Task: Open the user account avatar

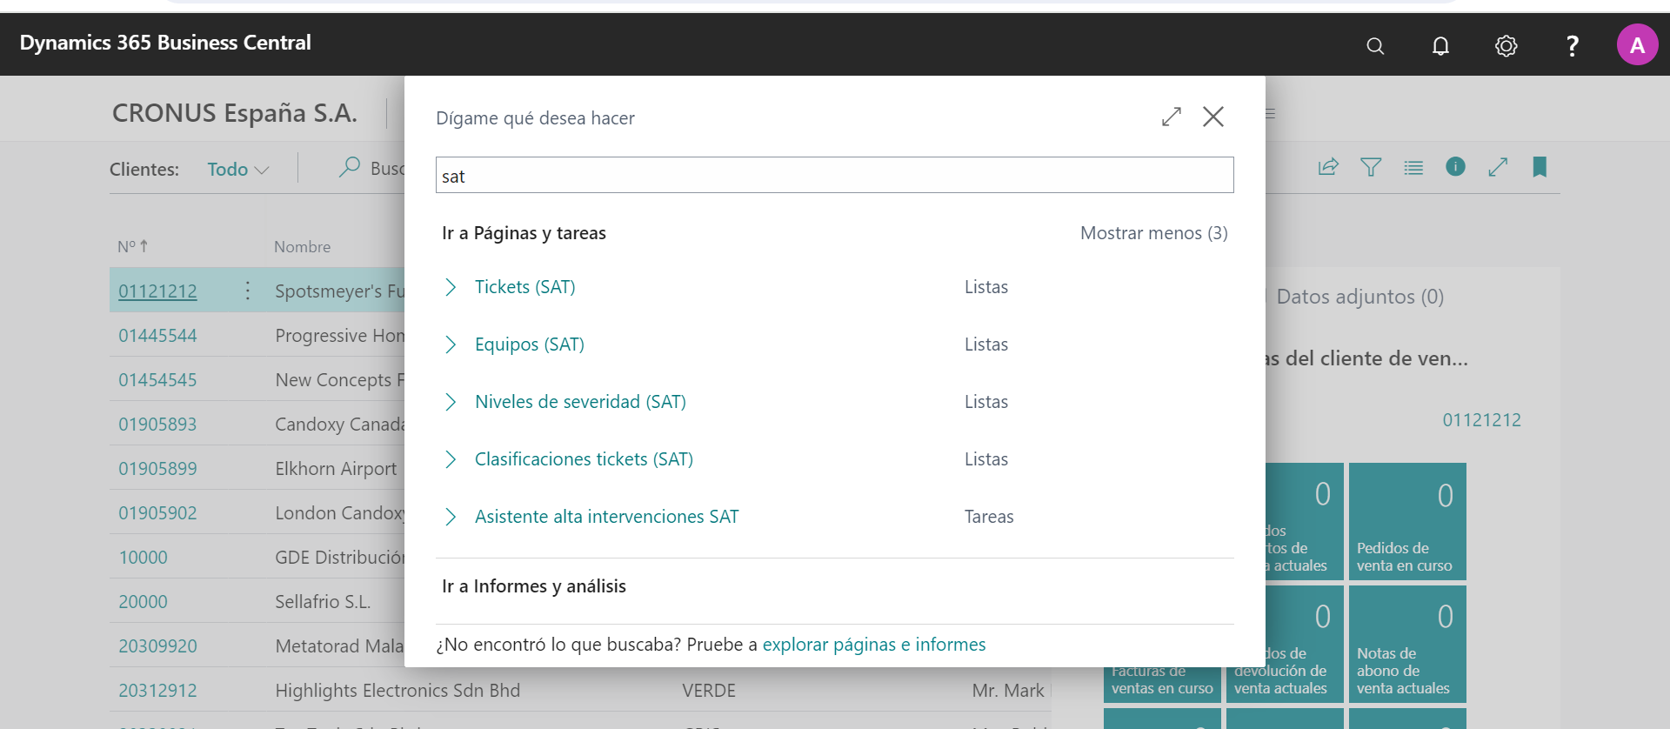Action: coord(1637,44)
